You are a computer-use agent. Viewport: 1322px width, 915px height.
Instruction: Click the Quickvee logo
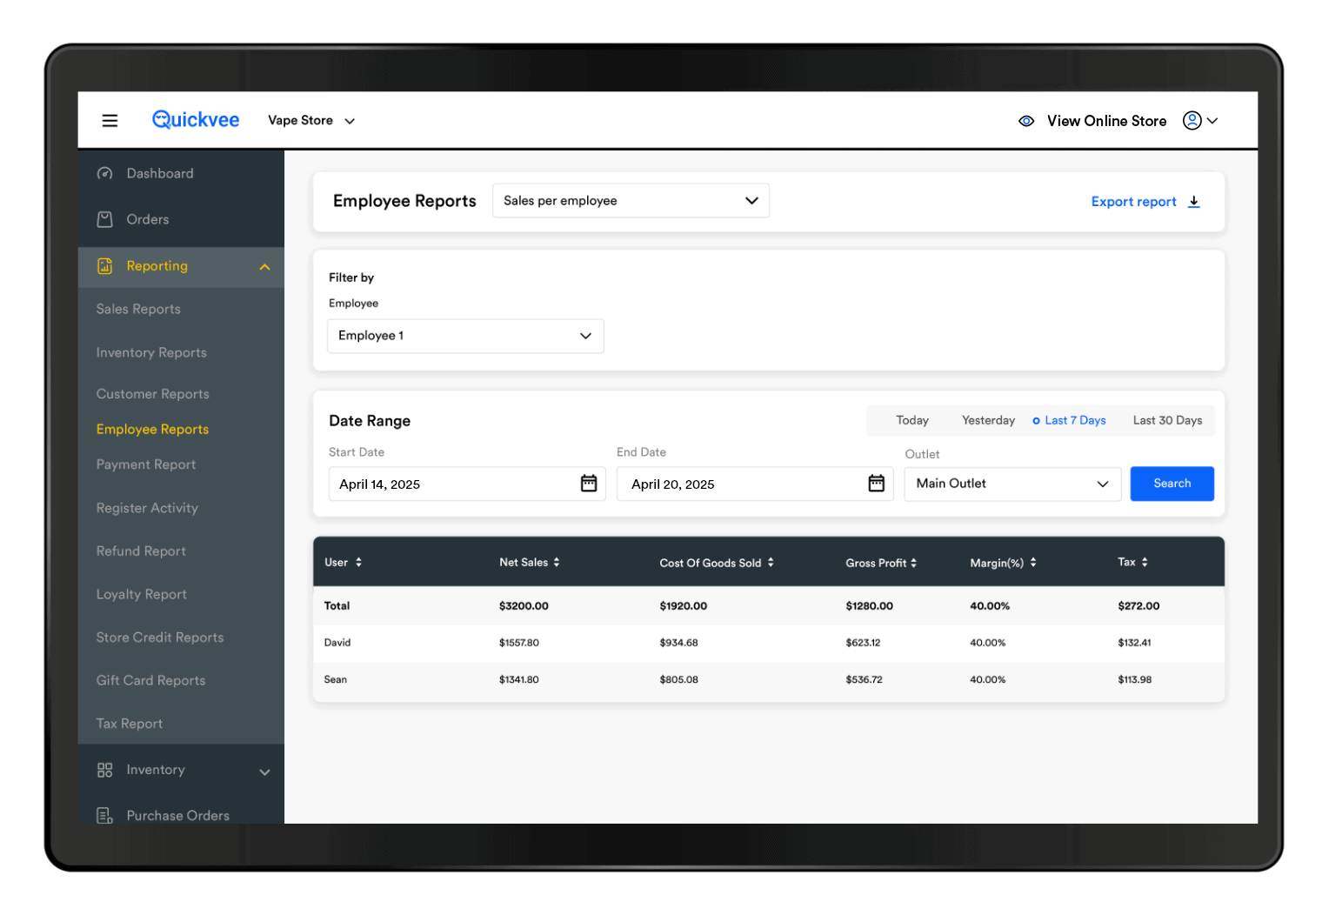coord(196,120)
